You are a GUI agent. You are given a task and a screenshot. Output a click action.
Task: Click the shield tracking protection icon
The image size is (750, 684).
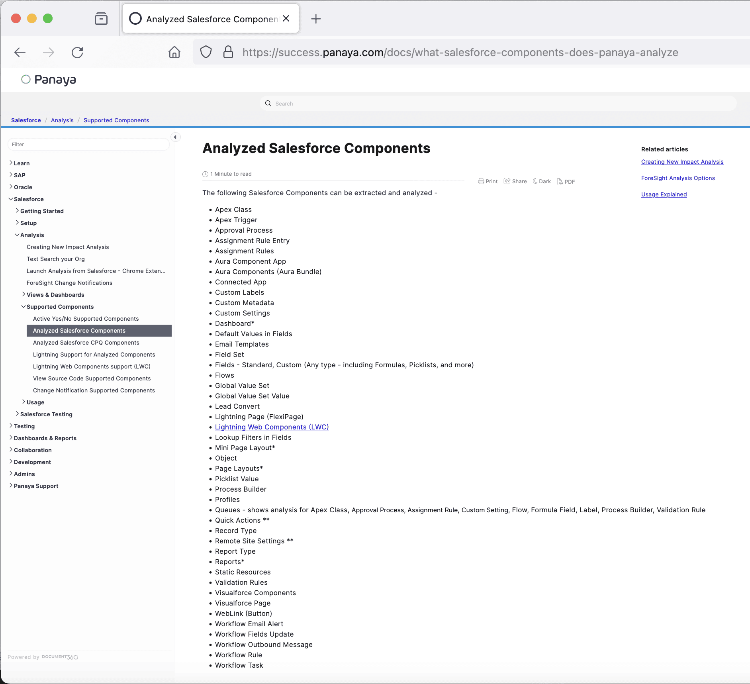coord(206,52)
